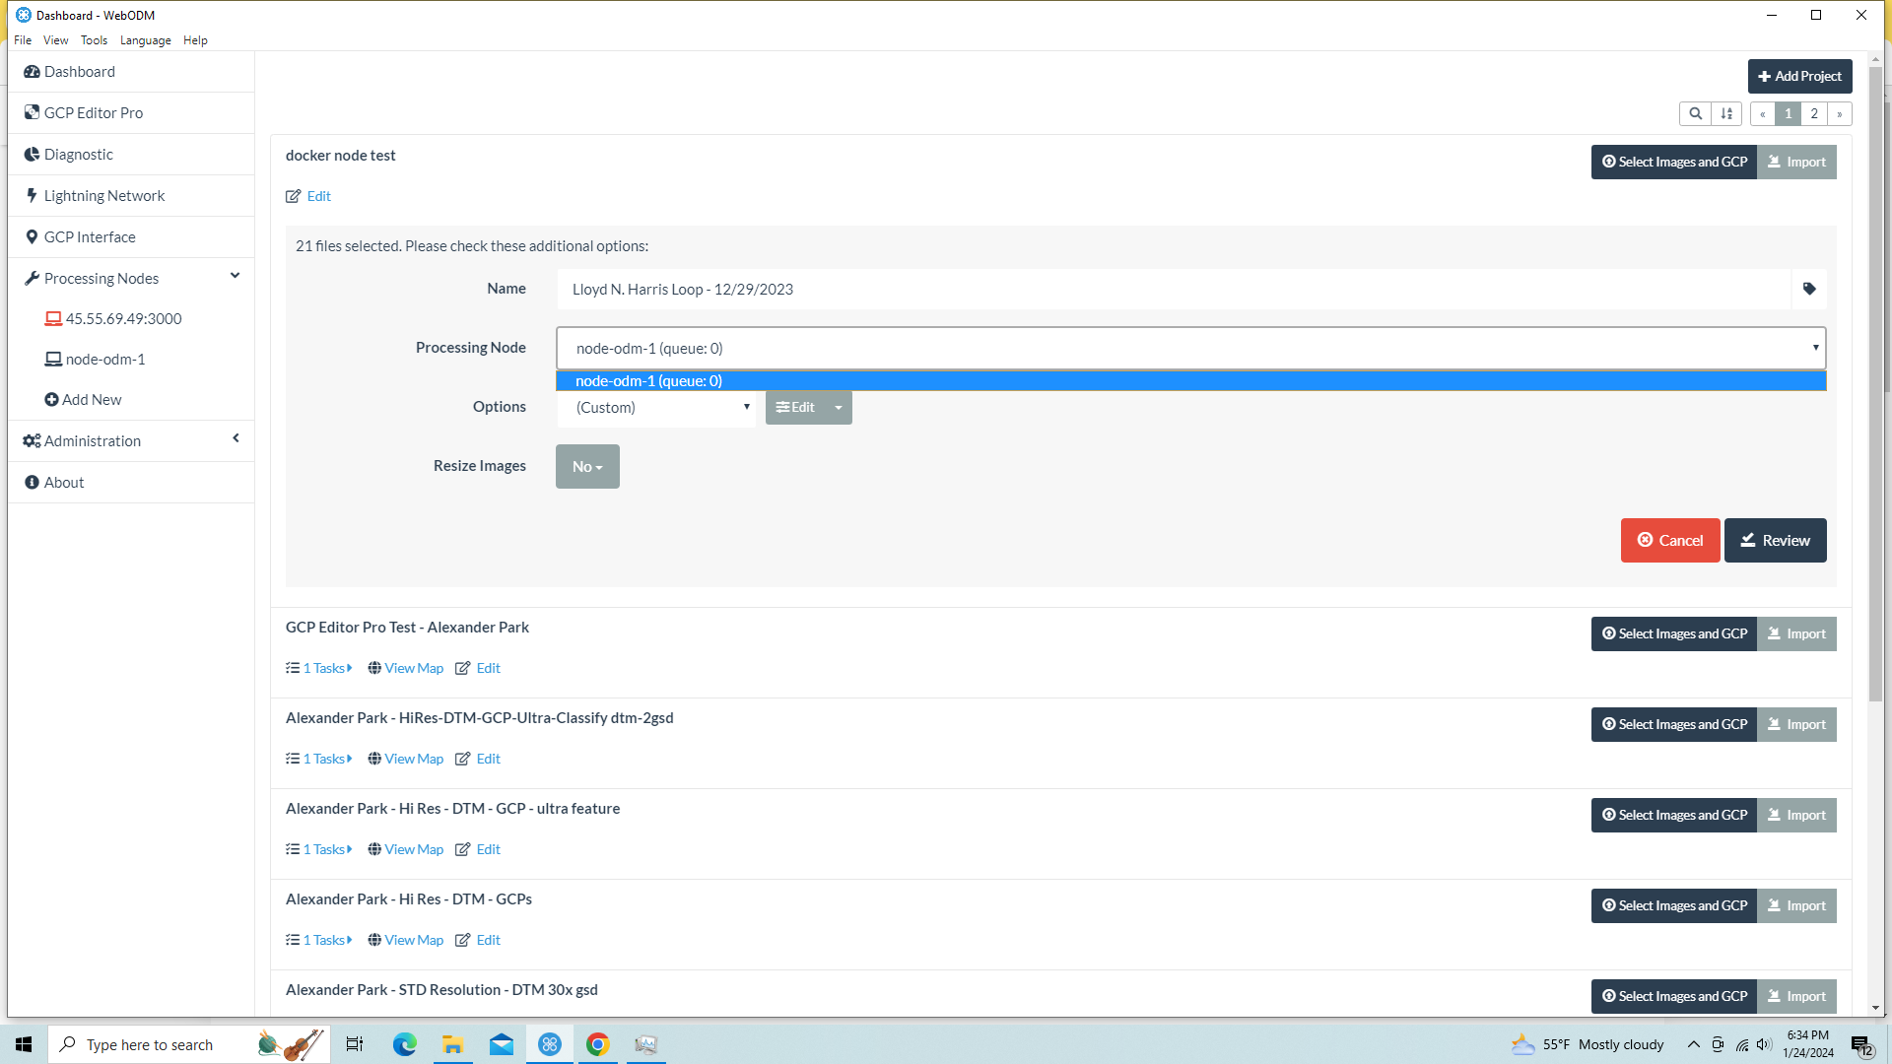Open Diagnostic from the sidebar
This screenshot has height=1064, width=1892.
79,155
